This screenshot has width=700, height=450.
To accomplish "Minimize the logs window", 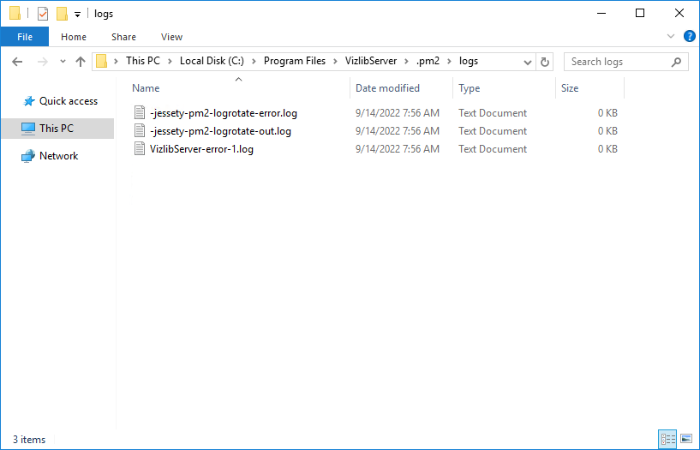I will pos(601,14).
